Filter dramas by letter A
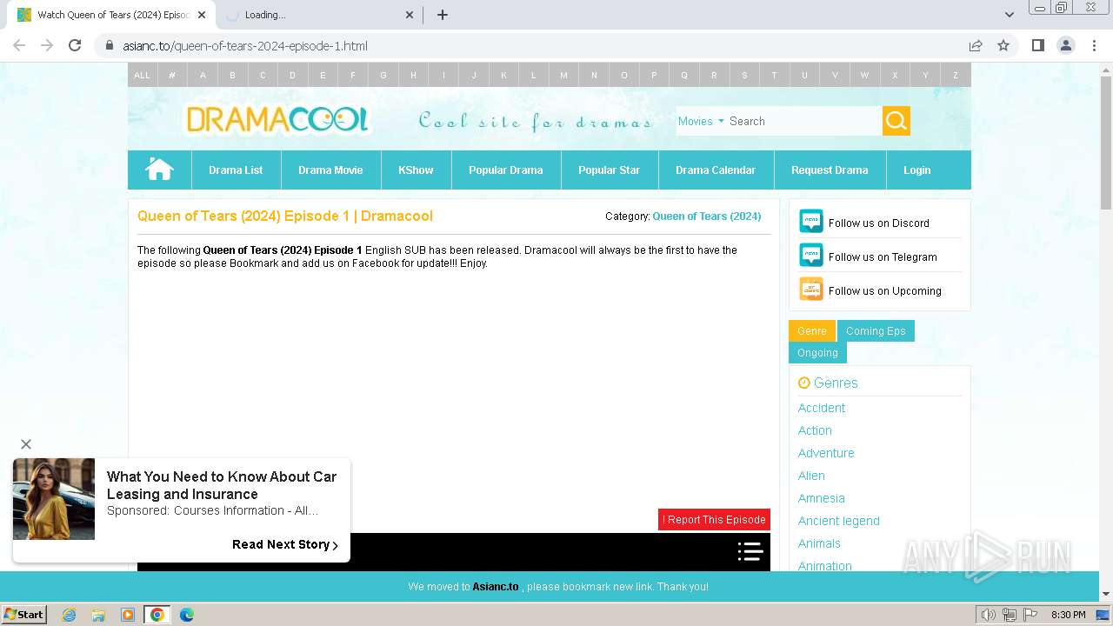Image resolution: width=1113 pixels, height=626 pixels. tap(203, 75)
